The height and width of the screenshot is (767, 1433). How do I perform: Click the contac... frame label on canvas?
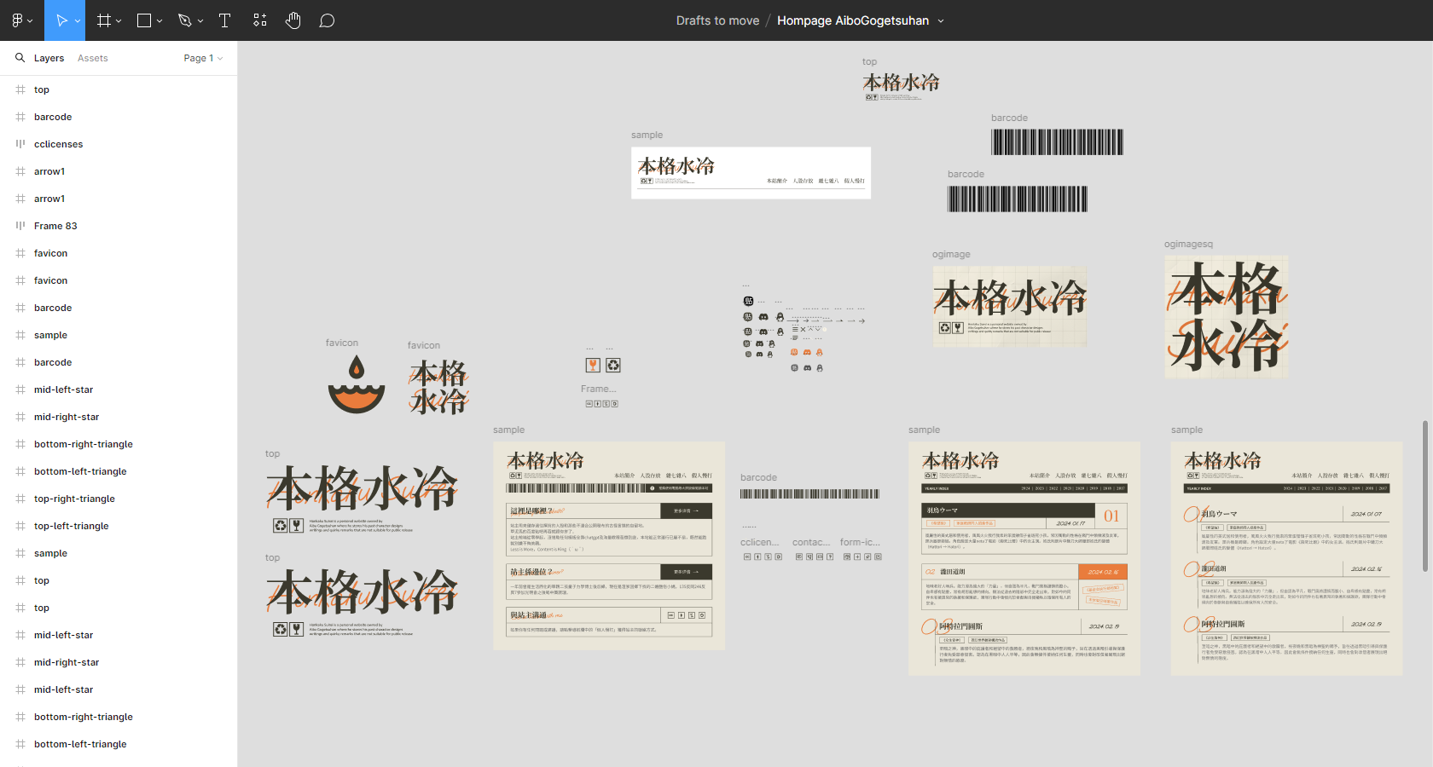(811, 542)
